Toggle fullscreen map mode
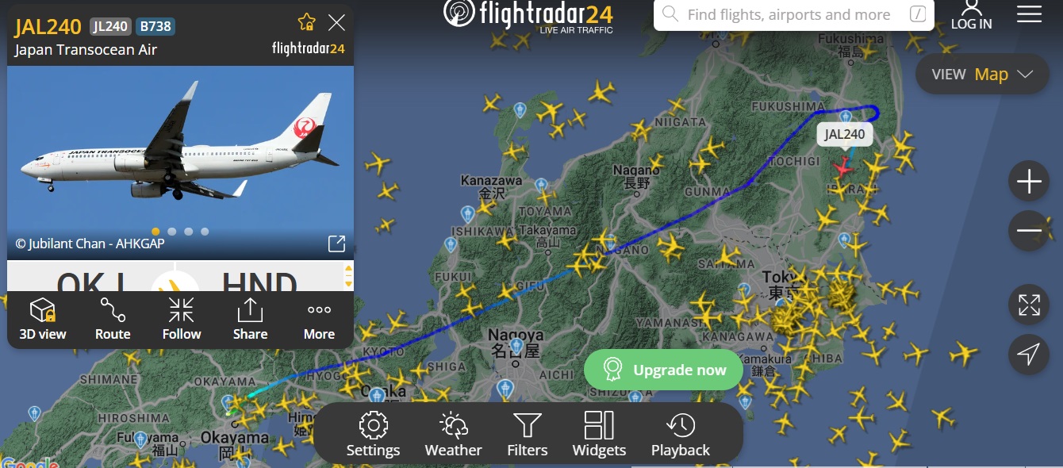This screenshot has height=468, width=1063. pyautogui.click(x=1029, y=305)
